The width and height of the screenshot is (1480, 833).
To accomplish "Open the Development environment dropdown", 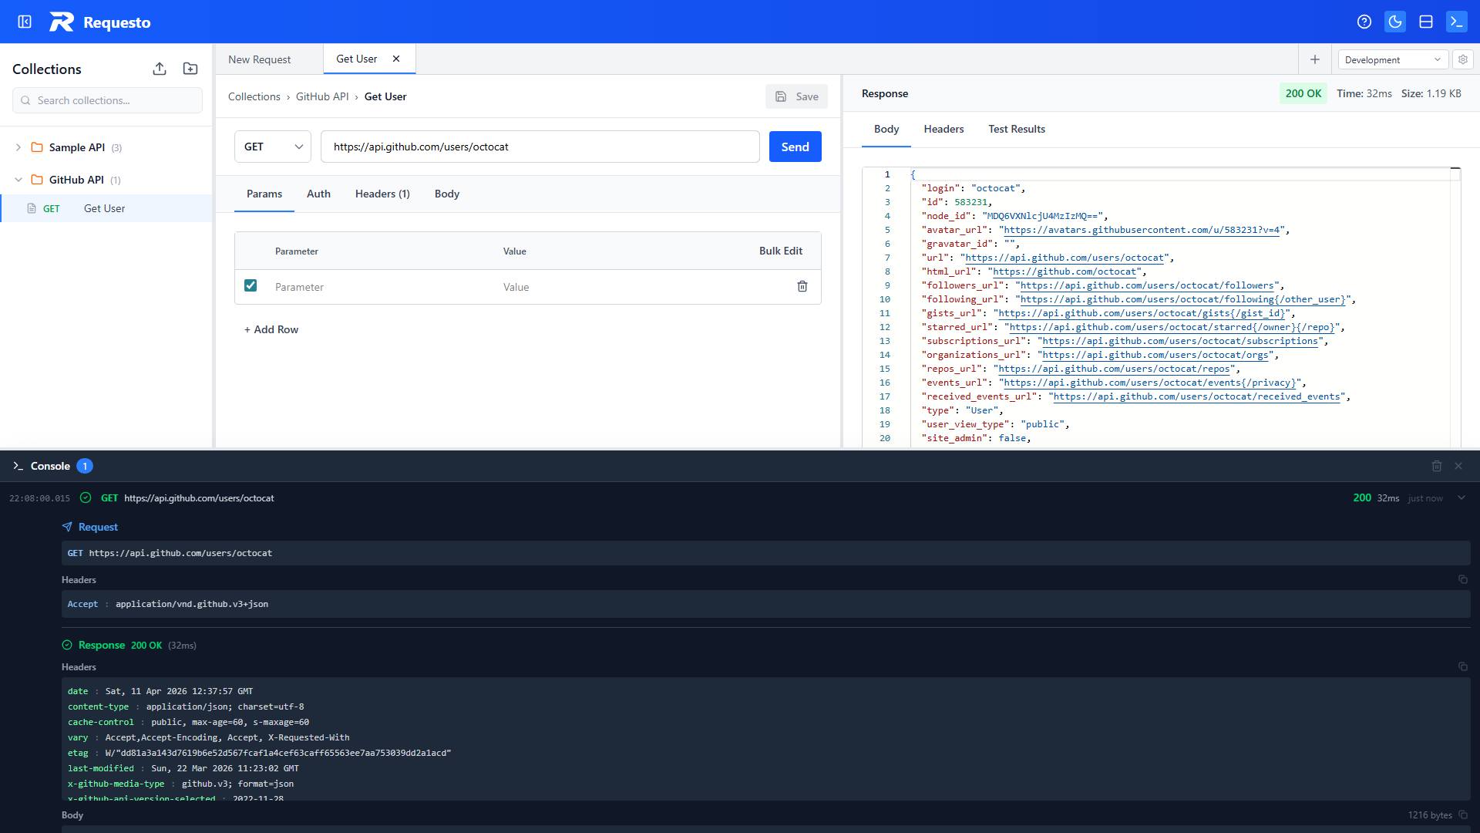I will click(x=1392, y=59).
